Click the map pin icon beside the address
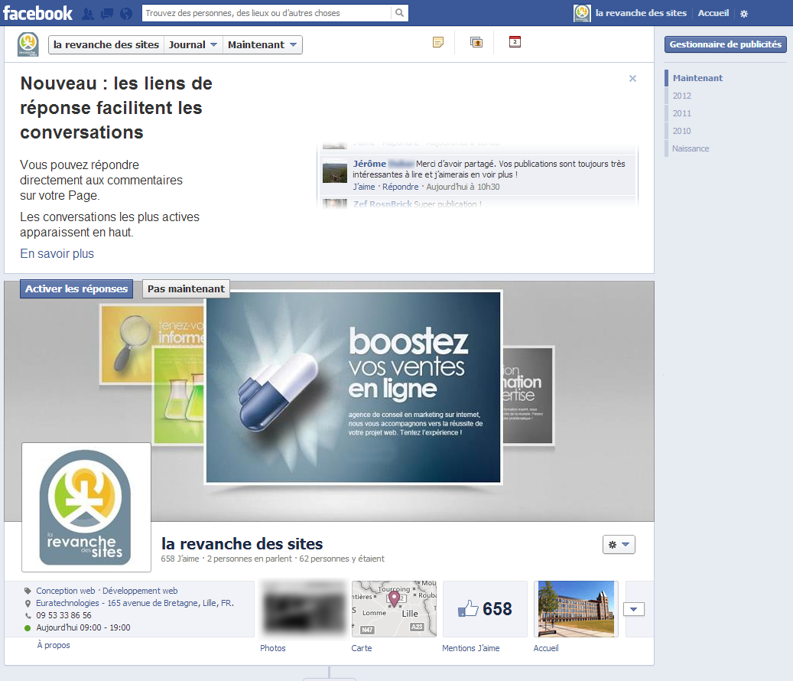The height and width of the screenshot is (681, 793). (28, 603)
